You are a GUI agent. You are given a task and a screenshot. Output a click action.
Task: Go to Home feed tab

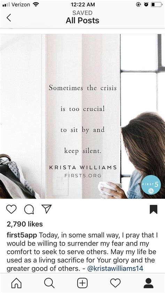[x=16, y=283]
